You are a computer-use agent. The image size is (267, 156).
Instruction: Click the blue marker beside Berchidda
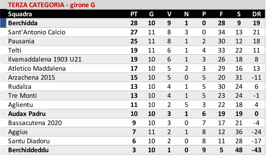[x=3, y=23]
